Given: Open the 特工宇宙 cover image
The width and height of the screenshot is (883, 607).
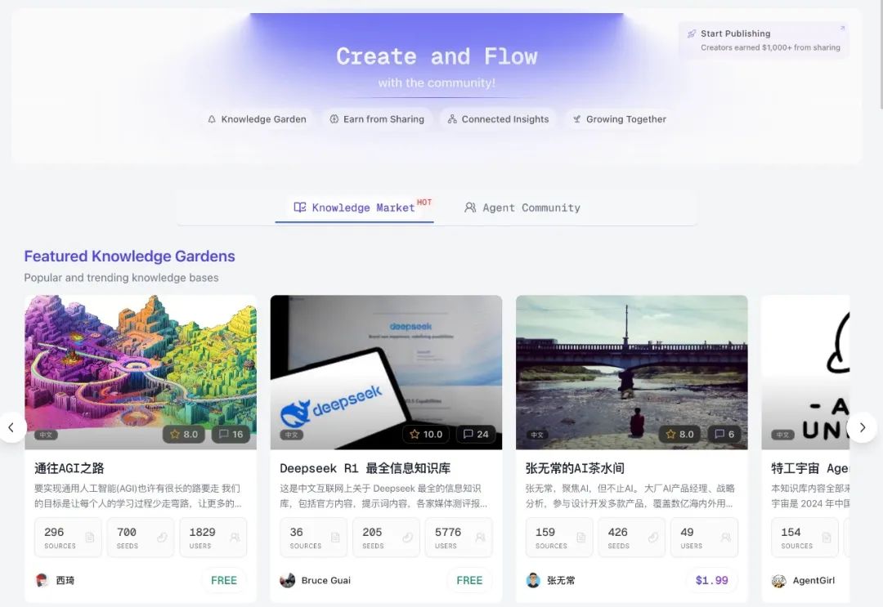Looking at the screenshot, I should pyautogui.click(x=805, y=372).
